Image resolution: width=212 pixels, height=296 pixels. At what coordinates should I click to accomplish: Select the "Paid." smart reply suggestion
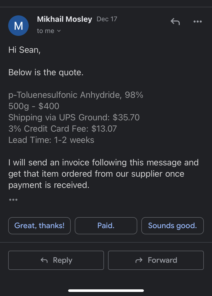tap(106, 226)
